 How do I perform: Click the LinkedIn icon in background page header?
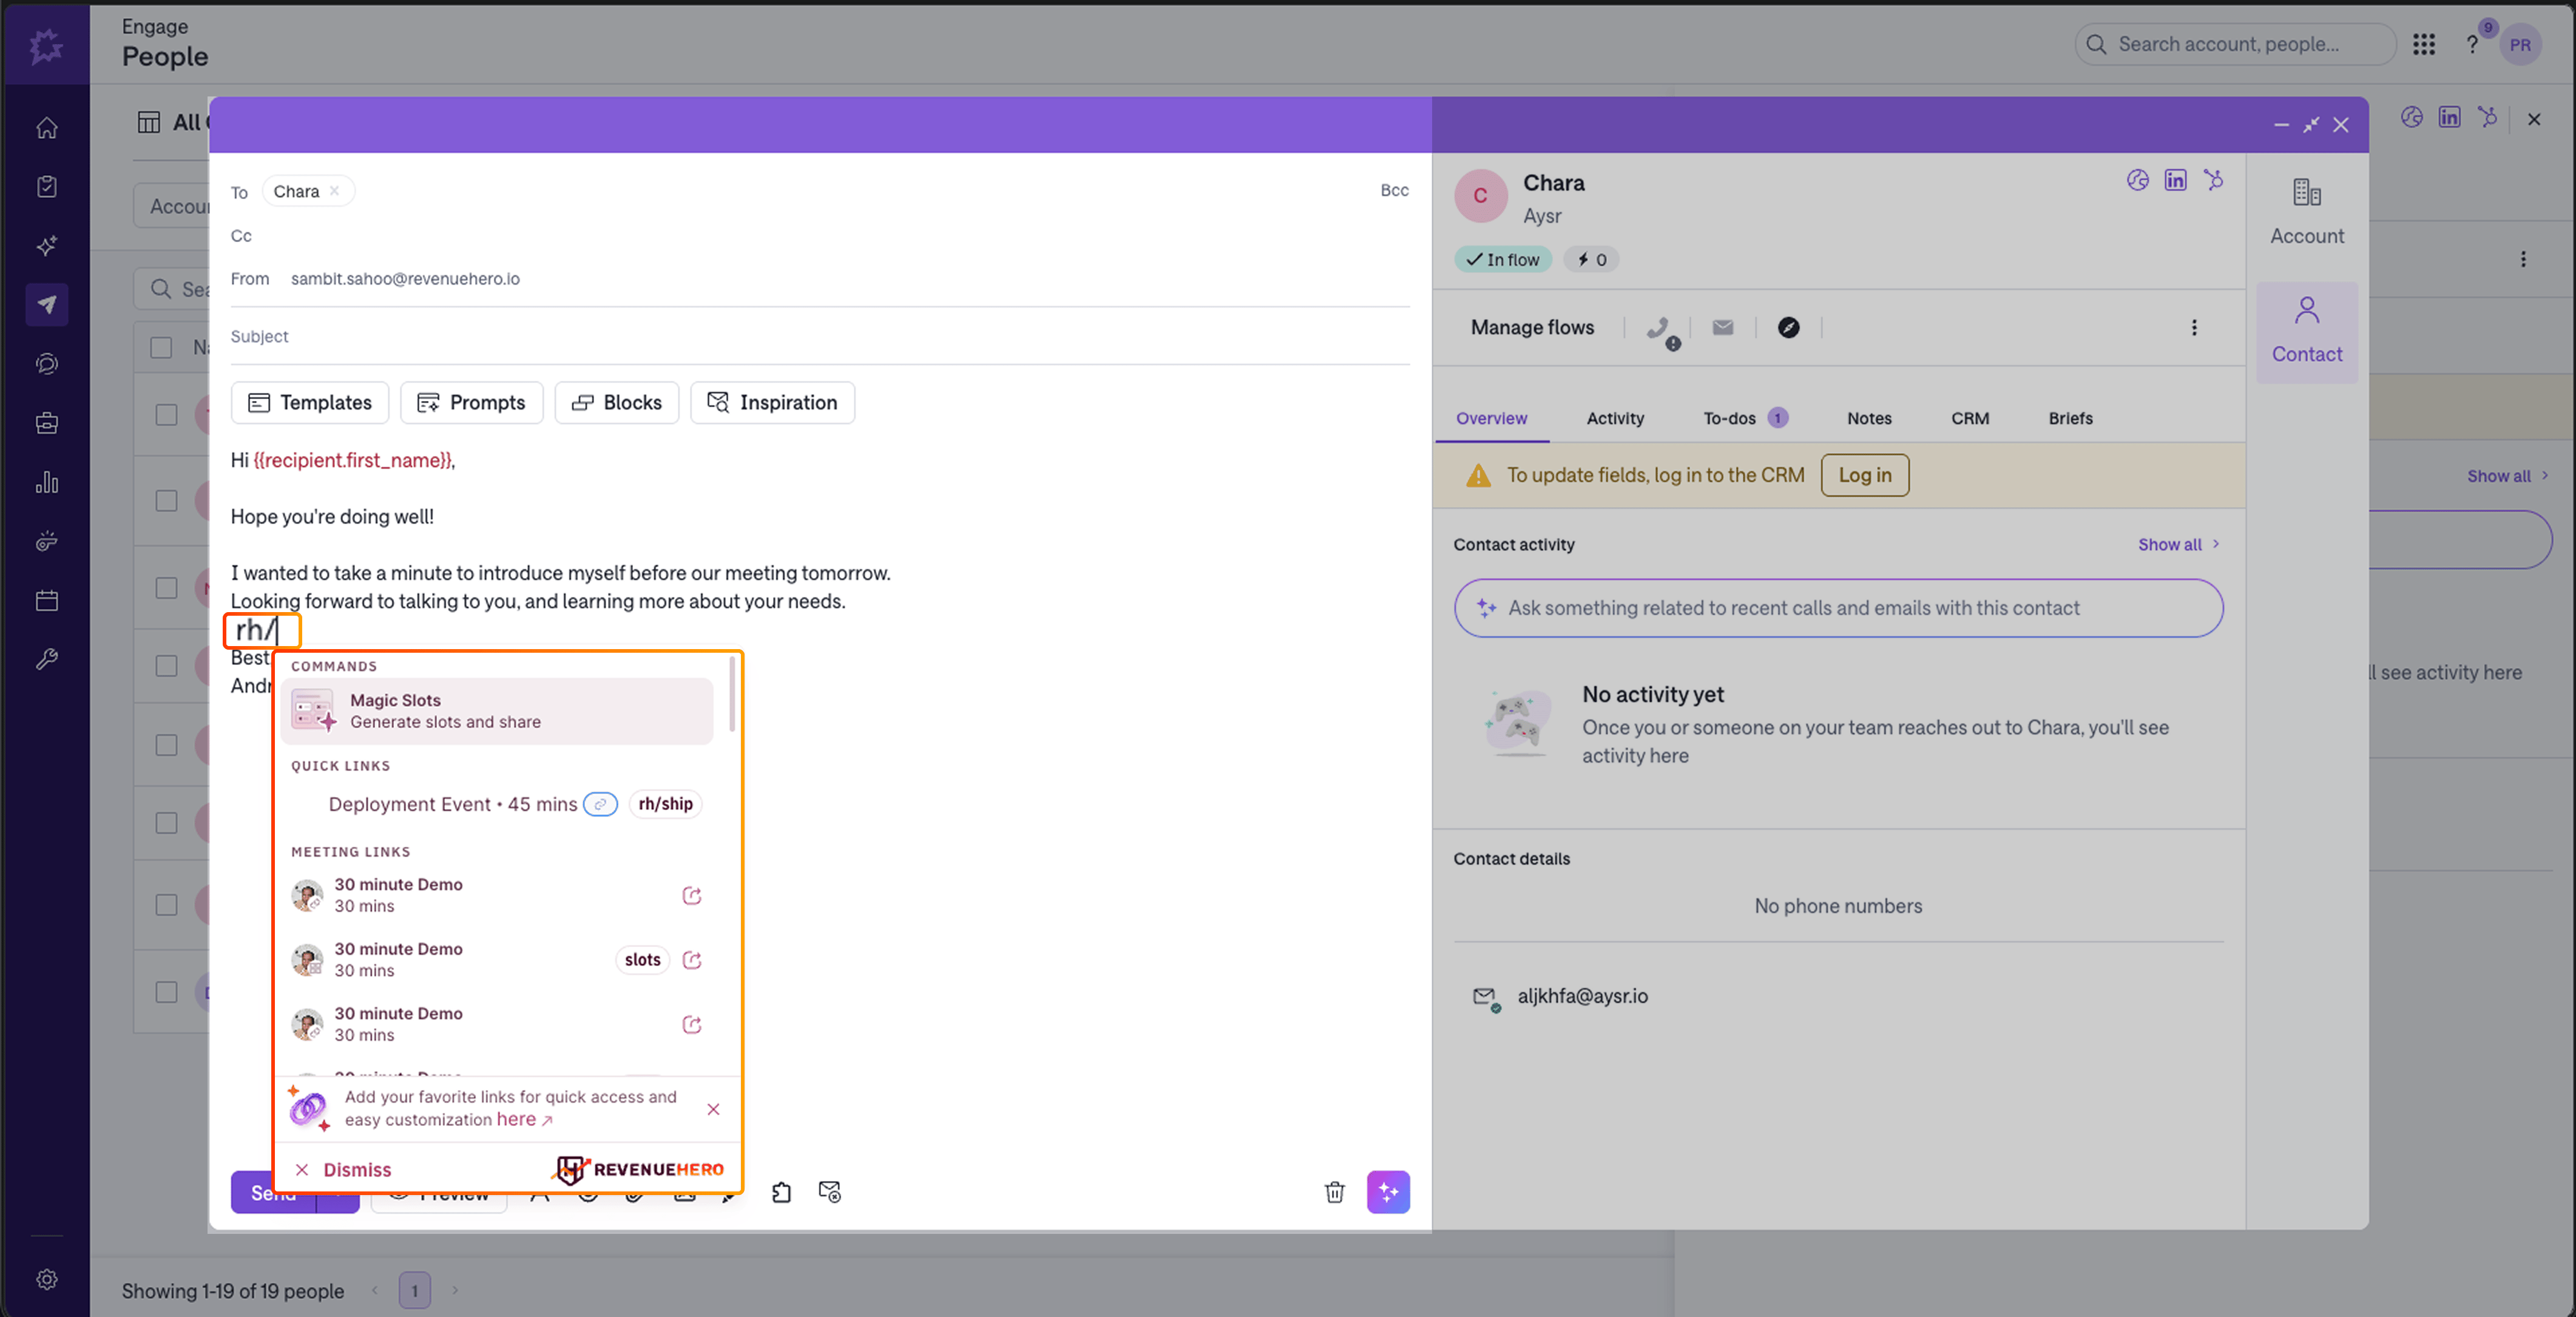coord(2450,118)
